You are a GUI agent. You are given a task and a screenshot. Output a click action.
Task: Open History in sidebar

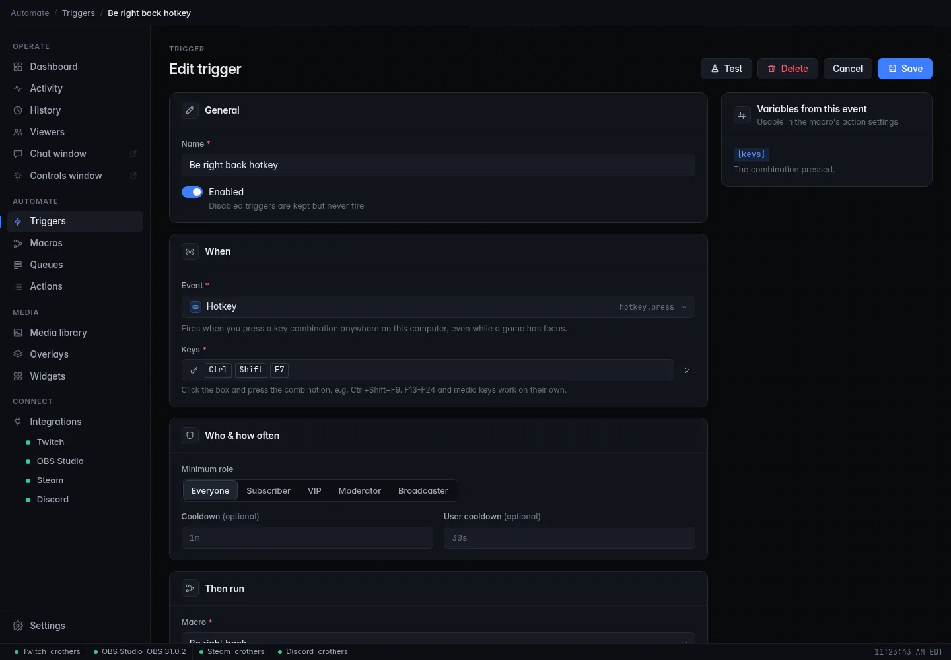pyautogui.click(x=75, y=110)
